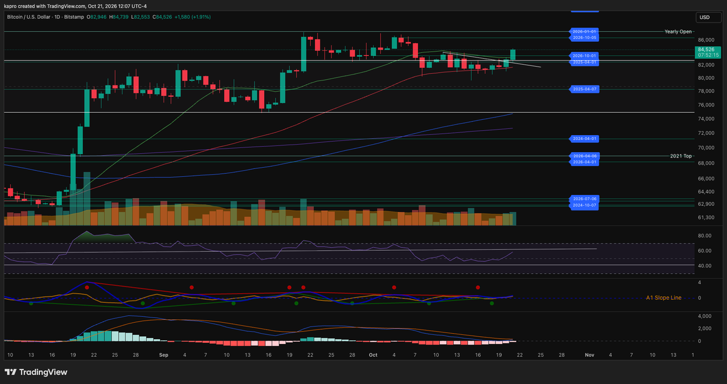Click 40.00 on the RSI scale
The image size is (727, 384).
coord(705,266)
